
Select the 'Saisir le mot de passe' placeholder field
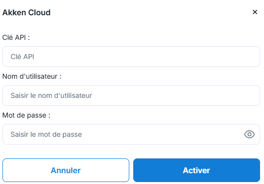(131, 134)
